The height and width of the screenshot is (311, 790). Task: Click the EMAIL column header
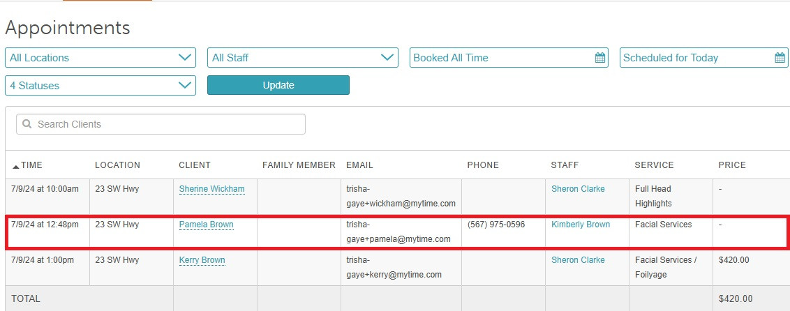[x=359, y=165]
